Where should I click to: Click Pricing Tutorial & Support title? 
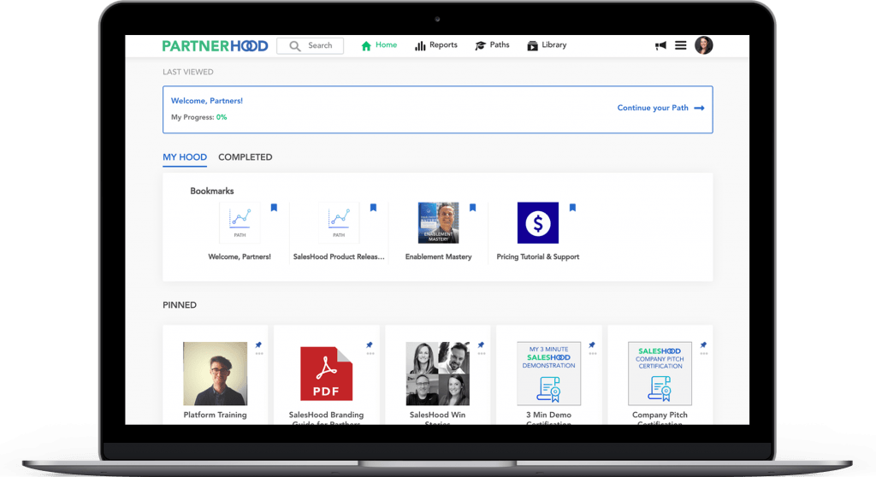tap(538, 257)
